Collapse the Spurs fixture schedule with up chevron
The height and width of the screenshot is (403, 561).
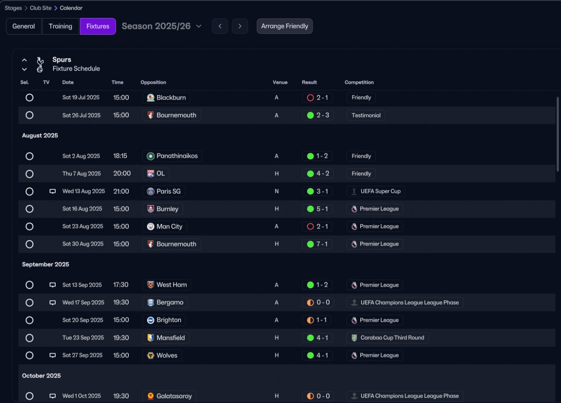tap(25, 60)
